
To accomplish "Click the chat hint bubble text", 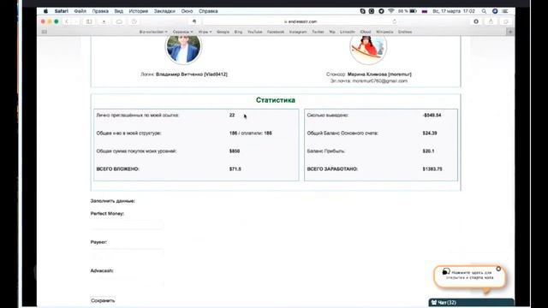I will click(x=471, y=275).
